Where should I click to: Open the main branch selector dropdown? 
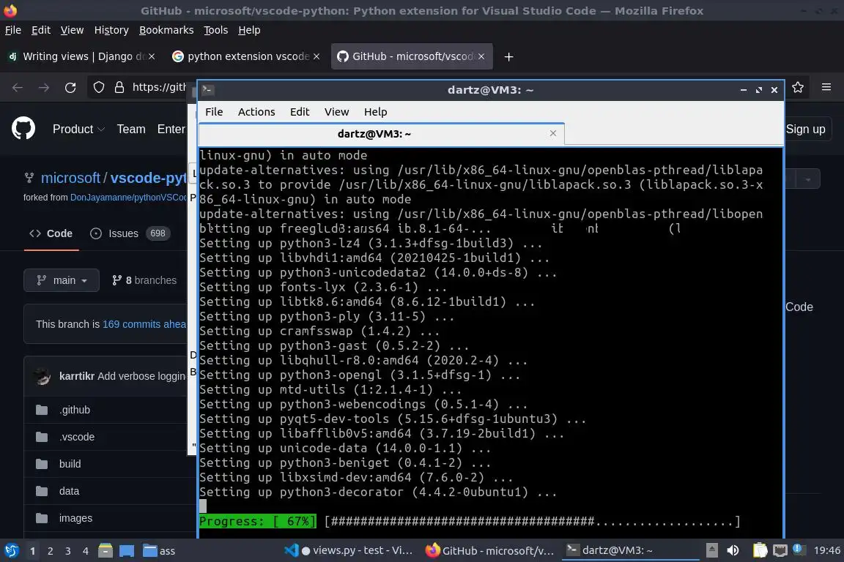(62, 280)
